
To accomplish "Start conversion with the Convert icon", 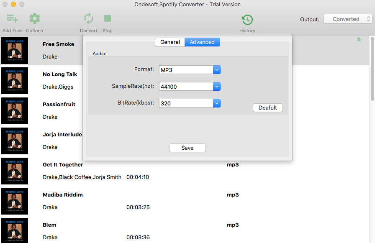I will point(88,19).
